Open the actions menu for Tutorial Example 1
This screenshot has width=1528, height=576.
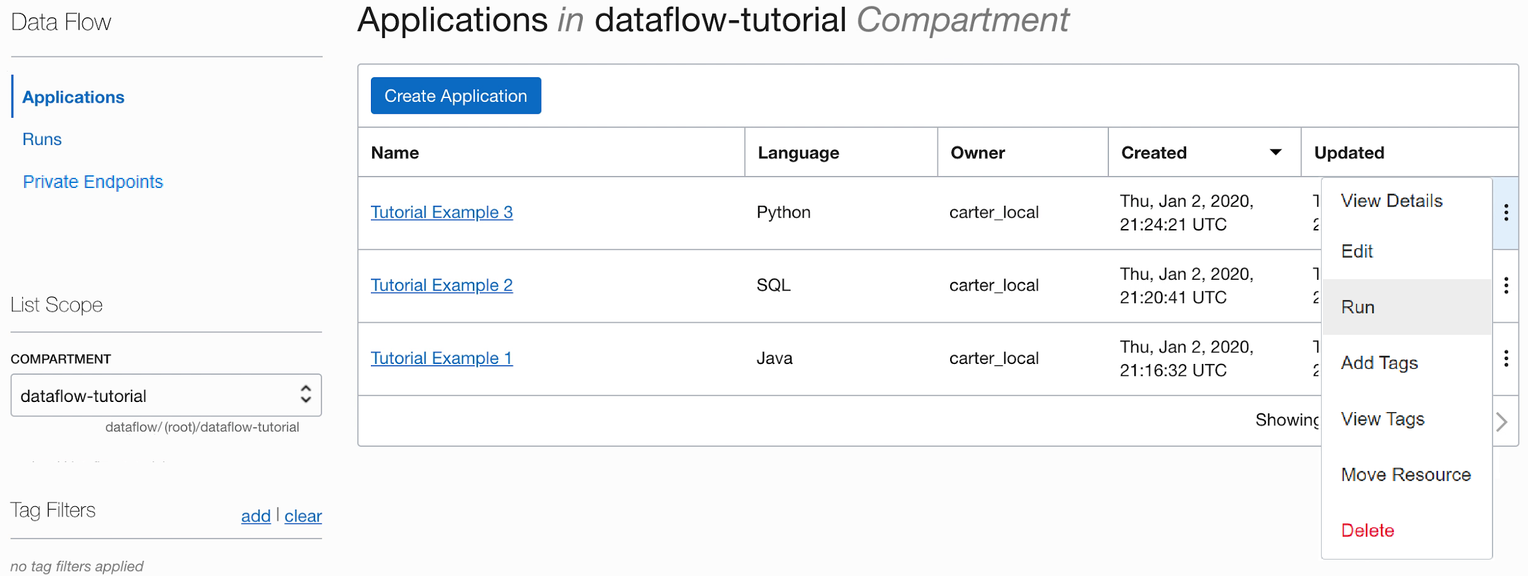pyautogui.click(x=1506, y=358)
